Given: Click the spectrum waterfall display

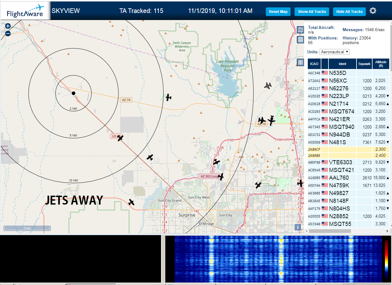Looking at the screenshot, I should 278,259.
